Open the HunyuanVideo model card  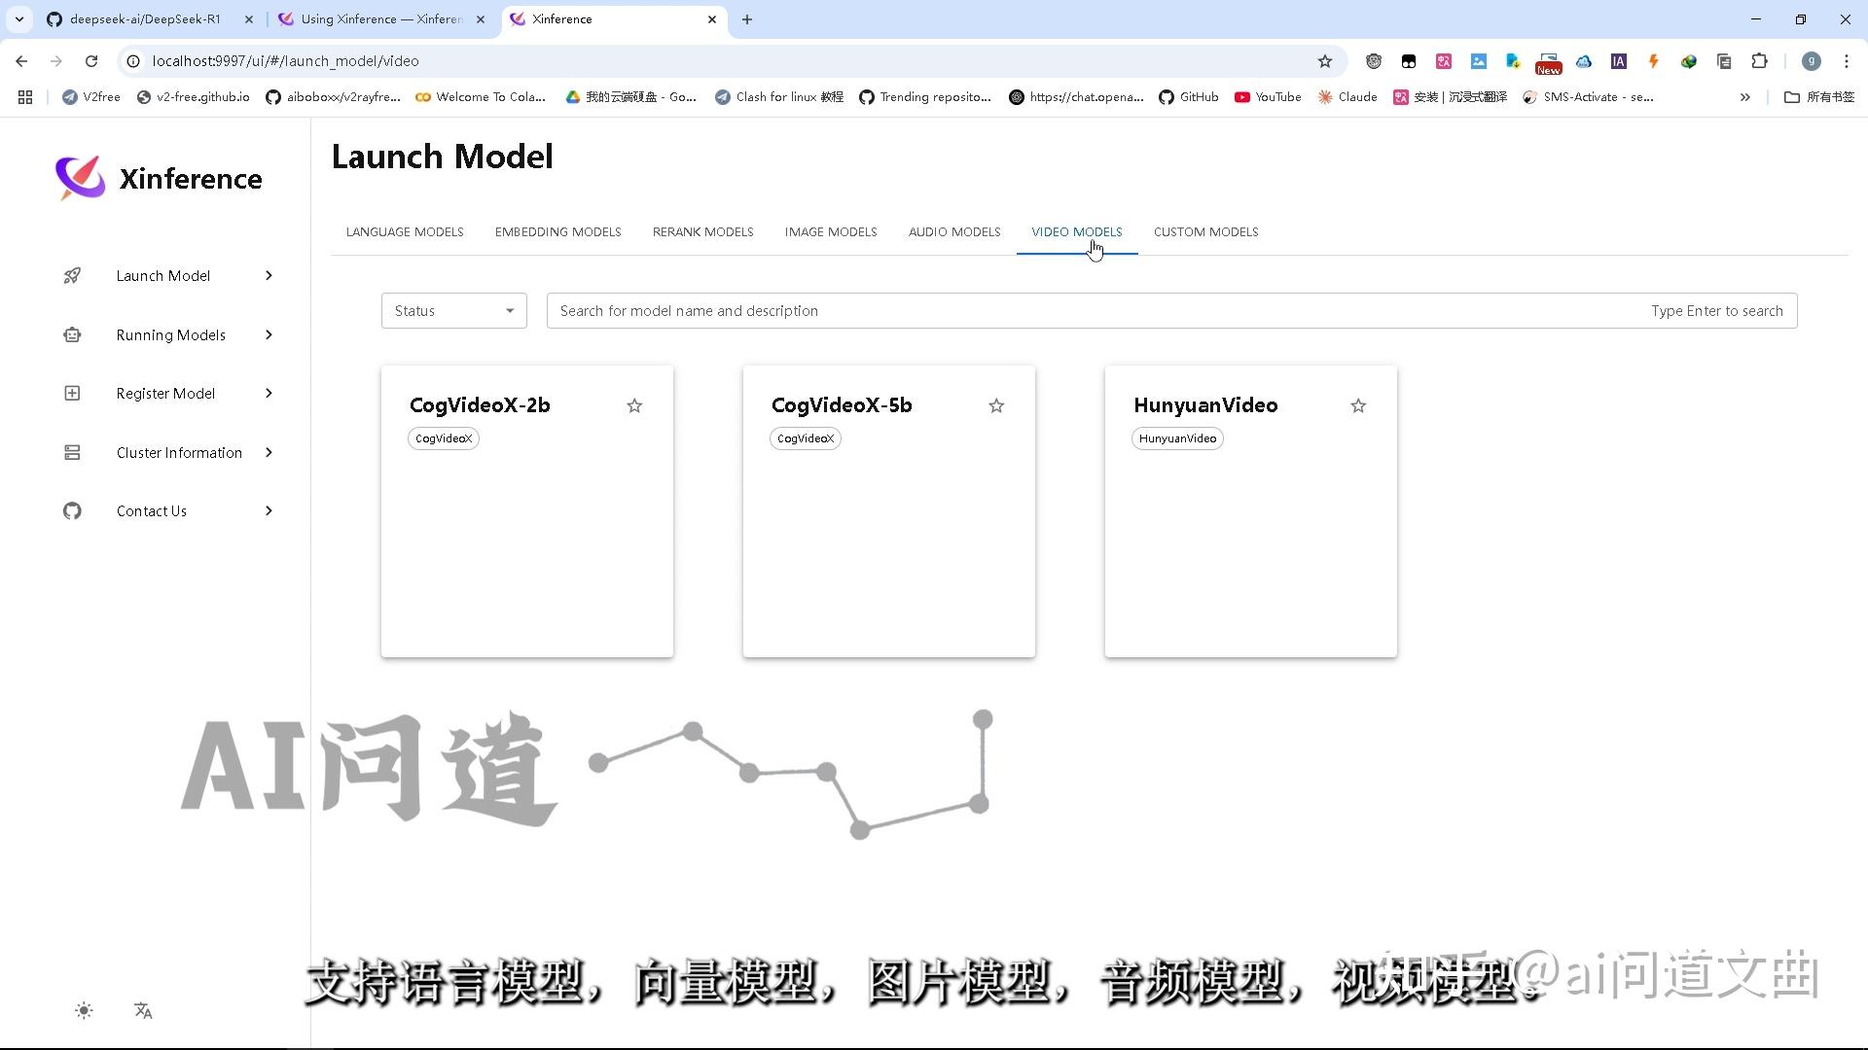[x=1250, y=544]
